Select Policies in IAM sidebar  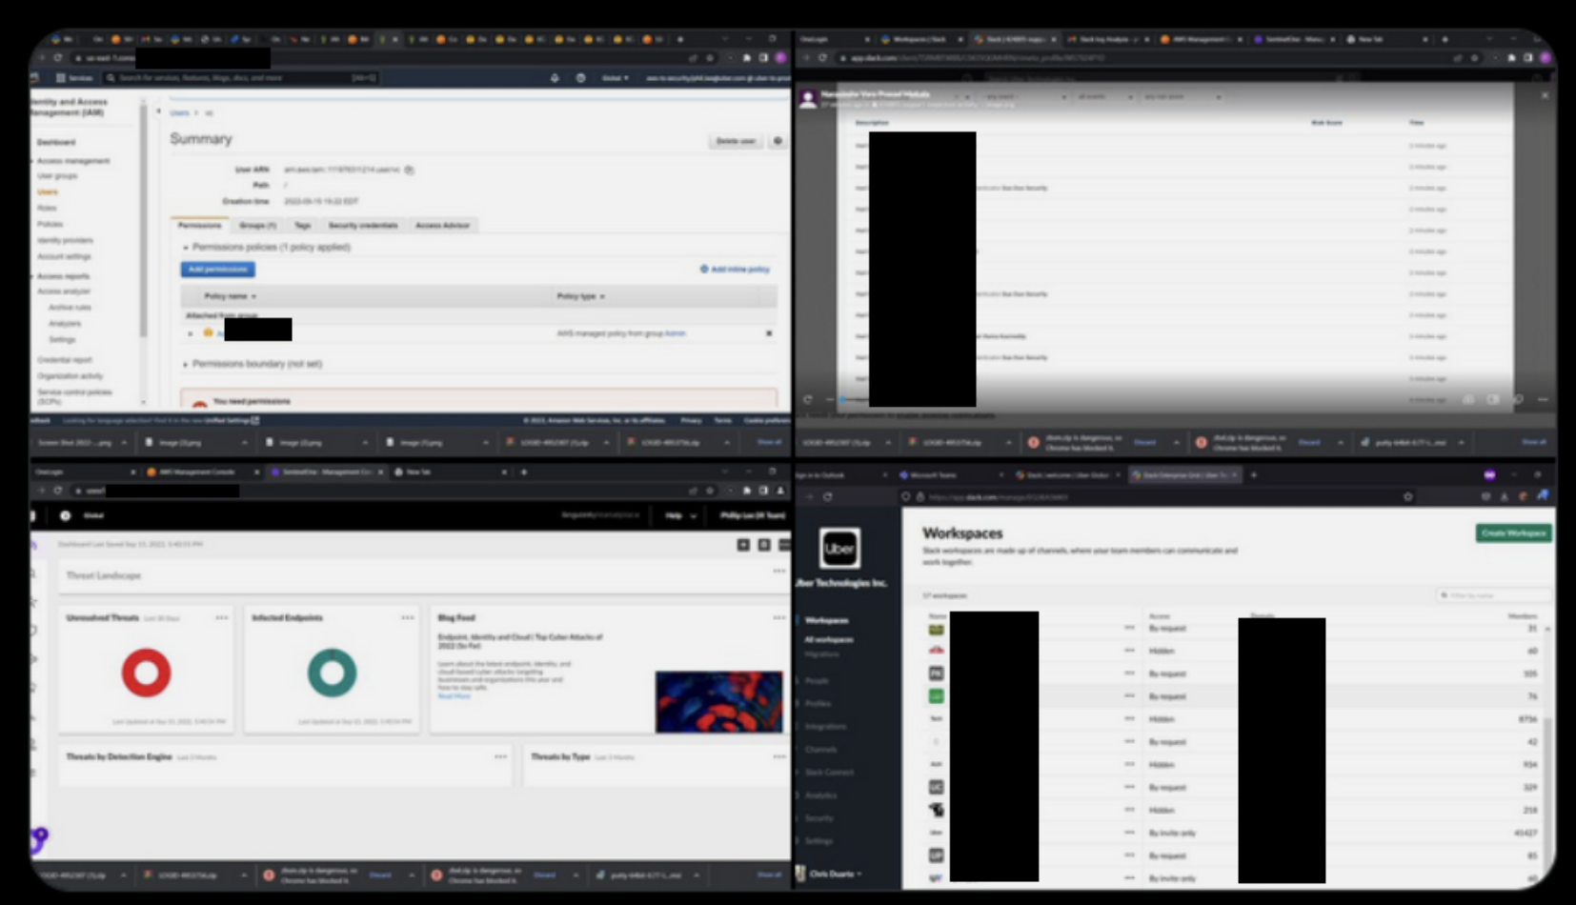50,224
